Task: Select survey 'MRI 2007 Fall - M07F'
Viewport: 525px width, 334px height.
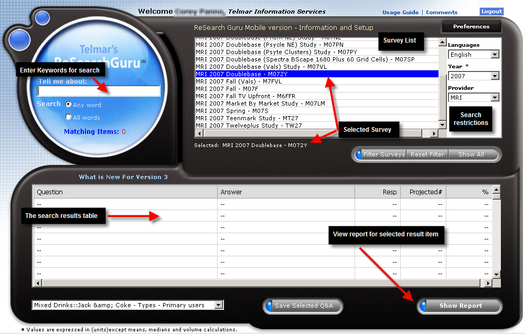Action: point(317,89)
